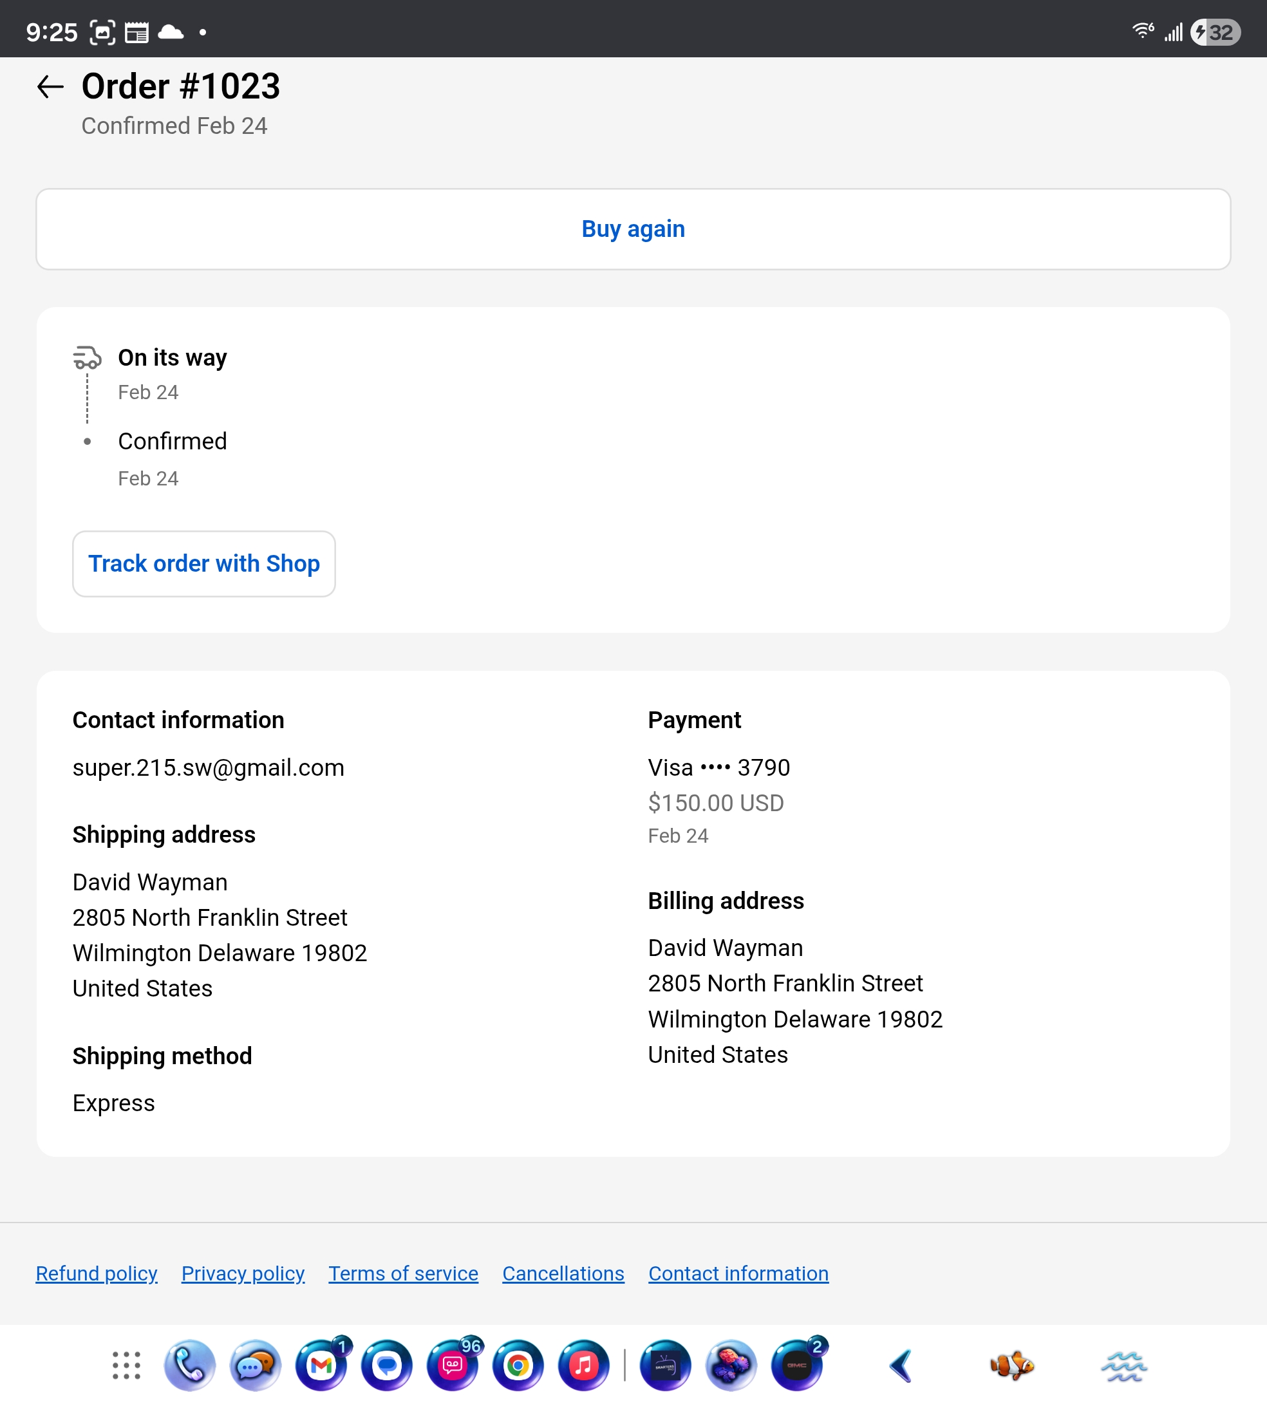Open the GMC app in dock

pos(796,1365)
